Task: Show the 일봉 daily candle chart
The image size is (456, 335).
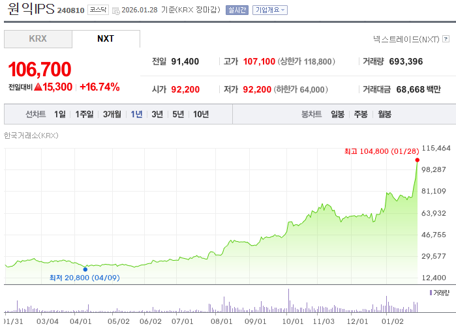Action: point(338,114)
